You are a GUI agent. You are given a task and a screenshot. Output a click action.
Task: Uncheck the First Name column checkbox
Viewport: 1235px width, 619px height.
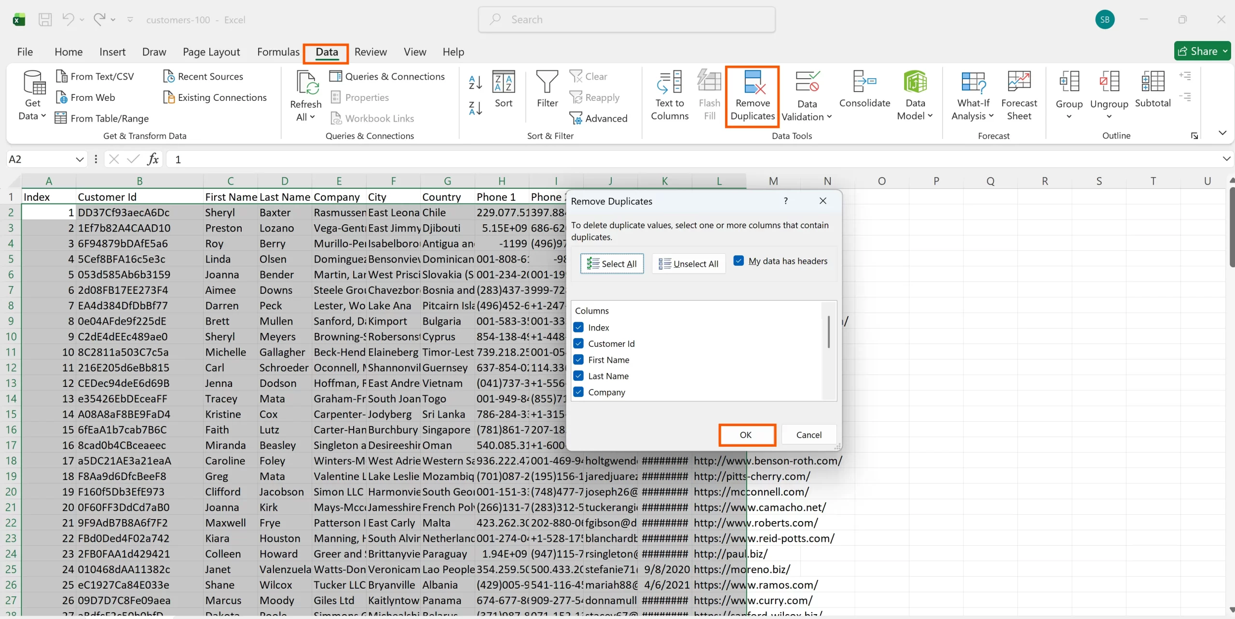click(x=578, y=359)
